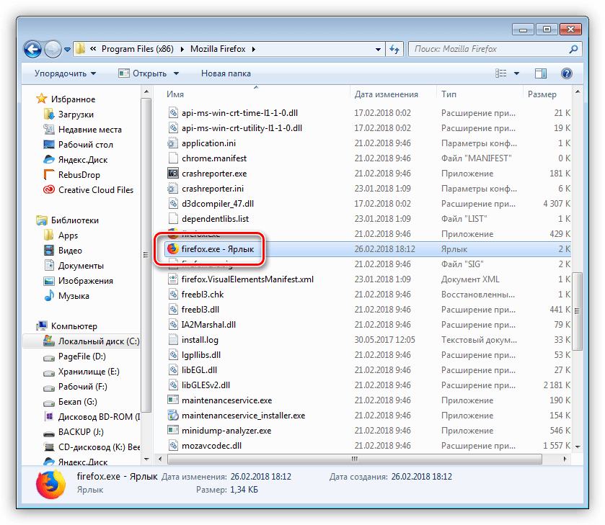Open Хранилище (E:) drive
The height and width of the screenshot is (525, 605).
(x=89, y=372)
